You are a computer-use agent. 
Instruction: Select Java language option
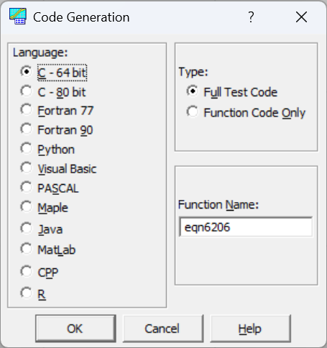(42, 229)
